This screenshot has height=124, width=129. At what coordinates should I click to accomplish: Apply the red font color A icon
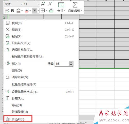coord(27,11)
